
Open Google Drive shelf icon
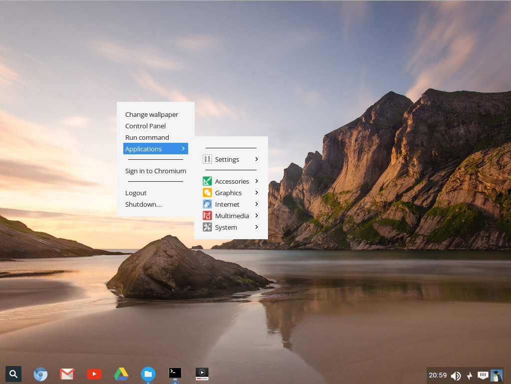pyautogui.click(x=121, y=374)
